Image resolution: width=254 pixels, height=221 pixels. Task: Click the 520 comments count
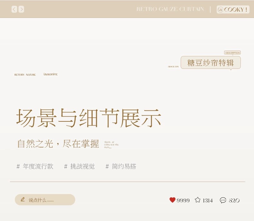pos(234,201)
